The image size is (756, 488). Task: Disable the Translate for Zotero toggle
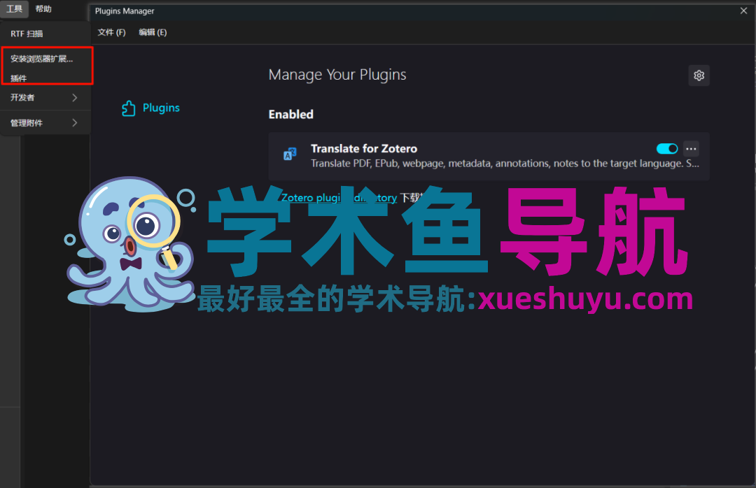click(x=667, y=149)
